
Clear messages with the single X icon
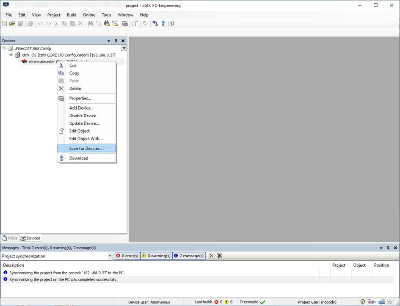point(212,256)
